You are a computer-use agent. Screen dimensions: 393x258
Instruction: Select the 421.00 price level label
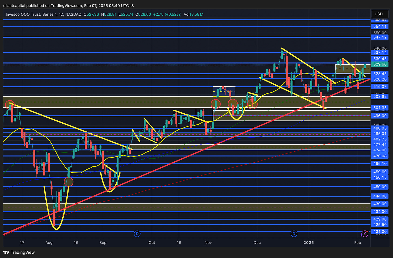(380, 232)
